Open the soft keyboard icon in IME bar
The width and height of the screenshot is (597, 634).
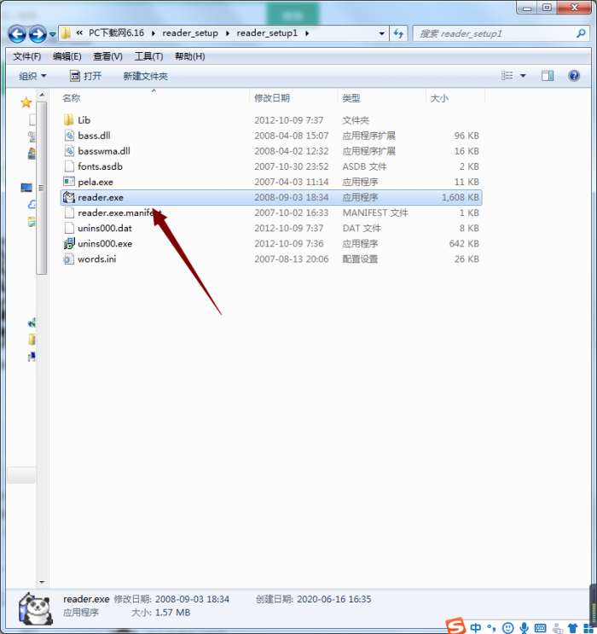[x=540, y=628]
